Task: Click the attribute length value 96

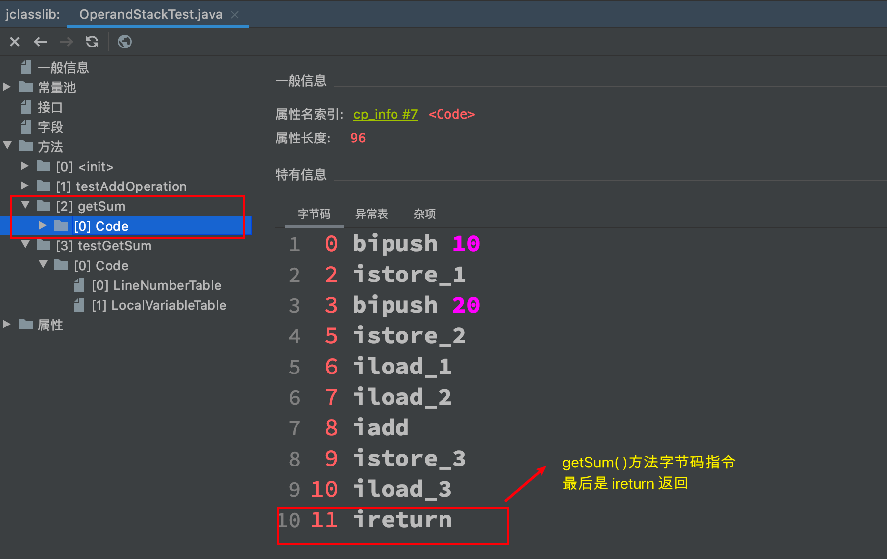Action: pyautogui.click(x=358, y=138)
